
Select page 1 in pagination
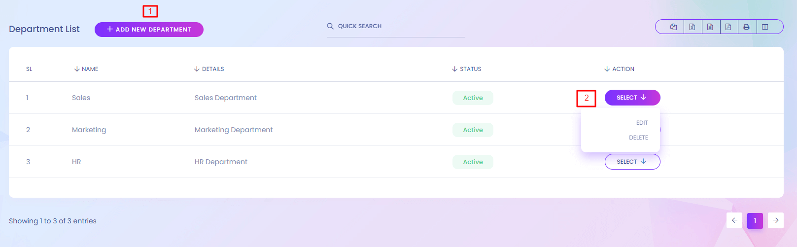pos(755,220)
